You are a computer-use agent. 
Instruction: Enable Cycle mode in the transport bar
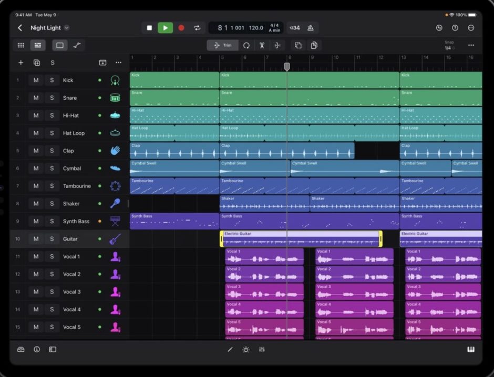(x=197, y=28)
